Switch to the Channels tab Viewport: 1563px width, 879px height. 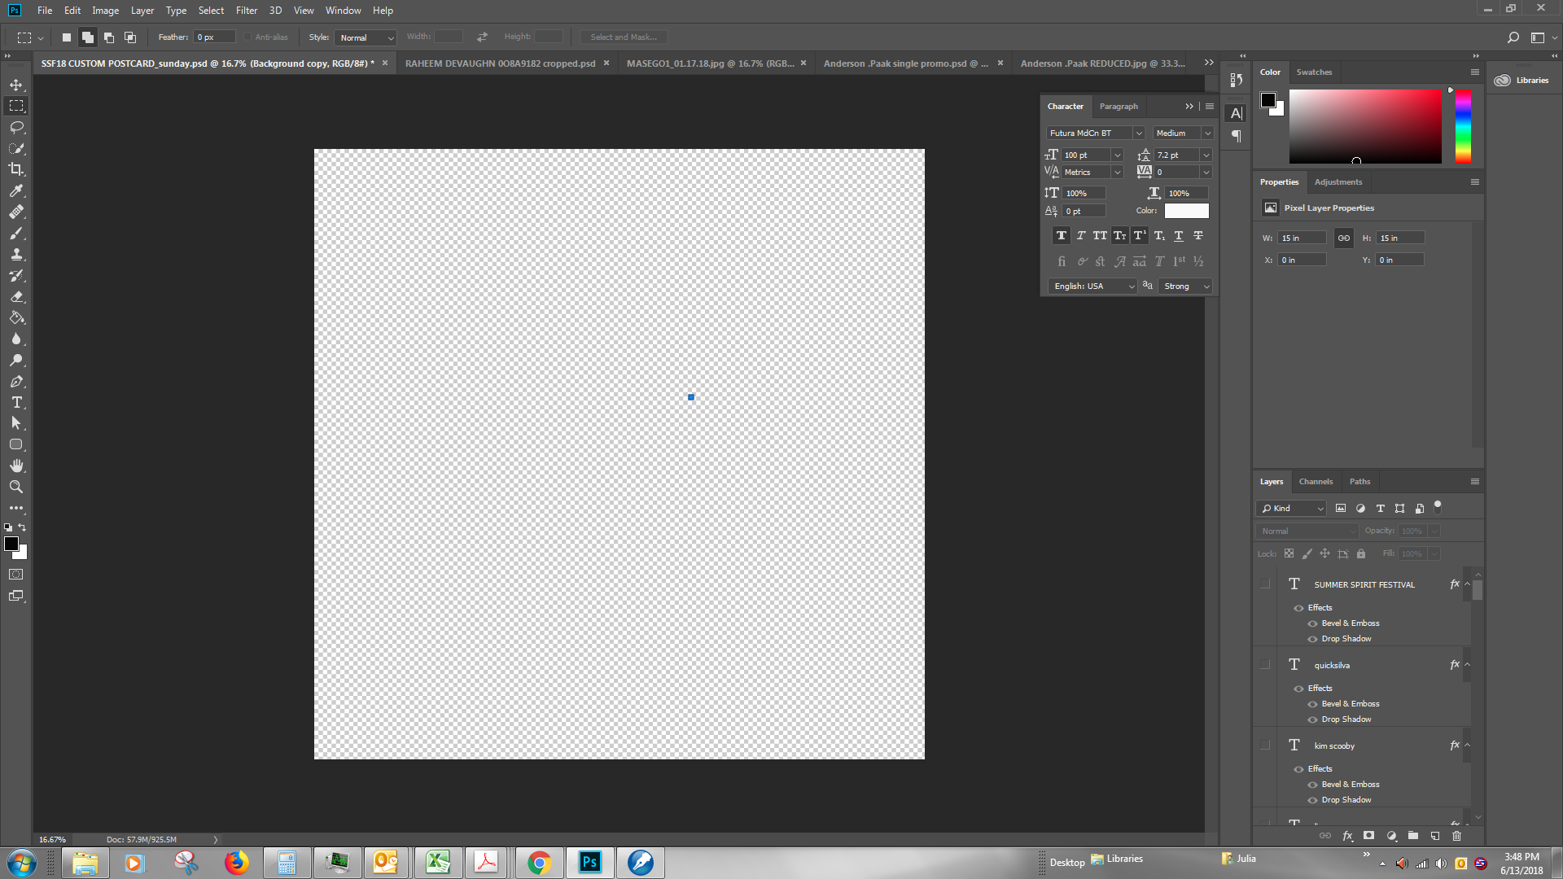click(1315, 481)
